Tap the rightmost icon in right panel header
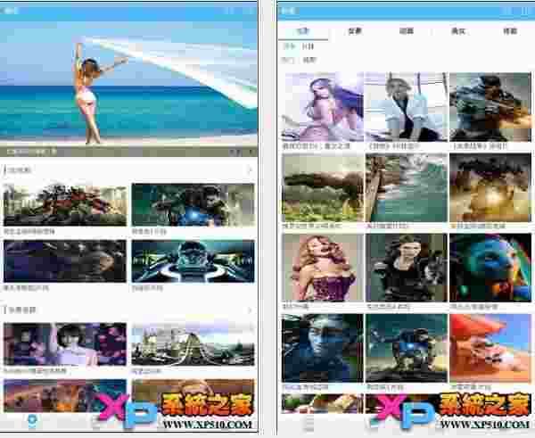The image size is (535, 438). coord(525,11)
